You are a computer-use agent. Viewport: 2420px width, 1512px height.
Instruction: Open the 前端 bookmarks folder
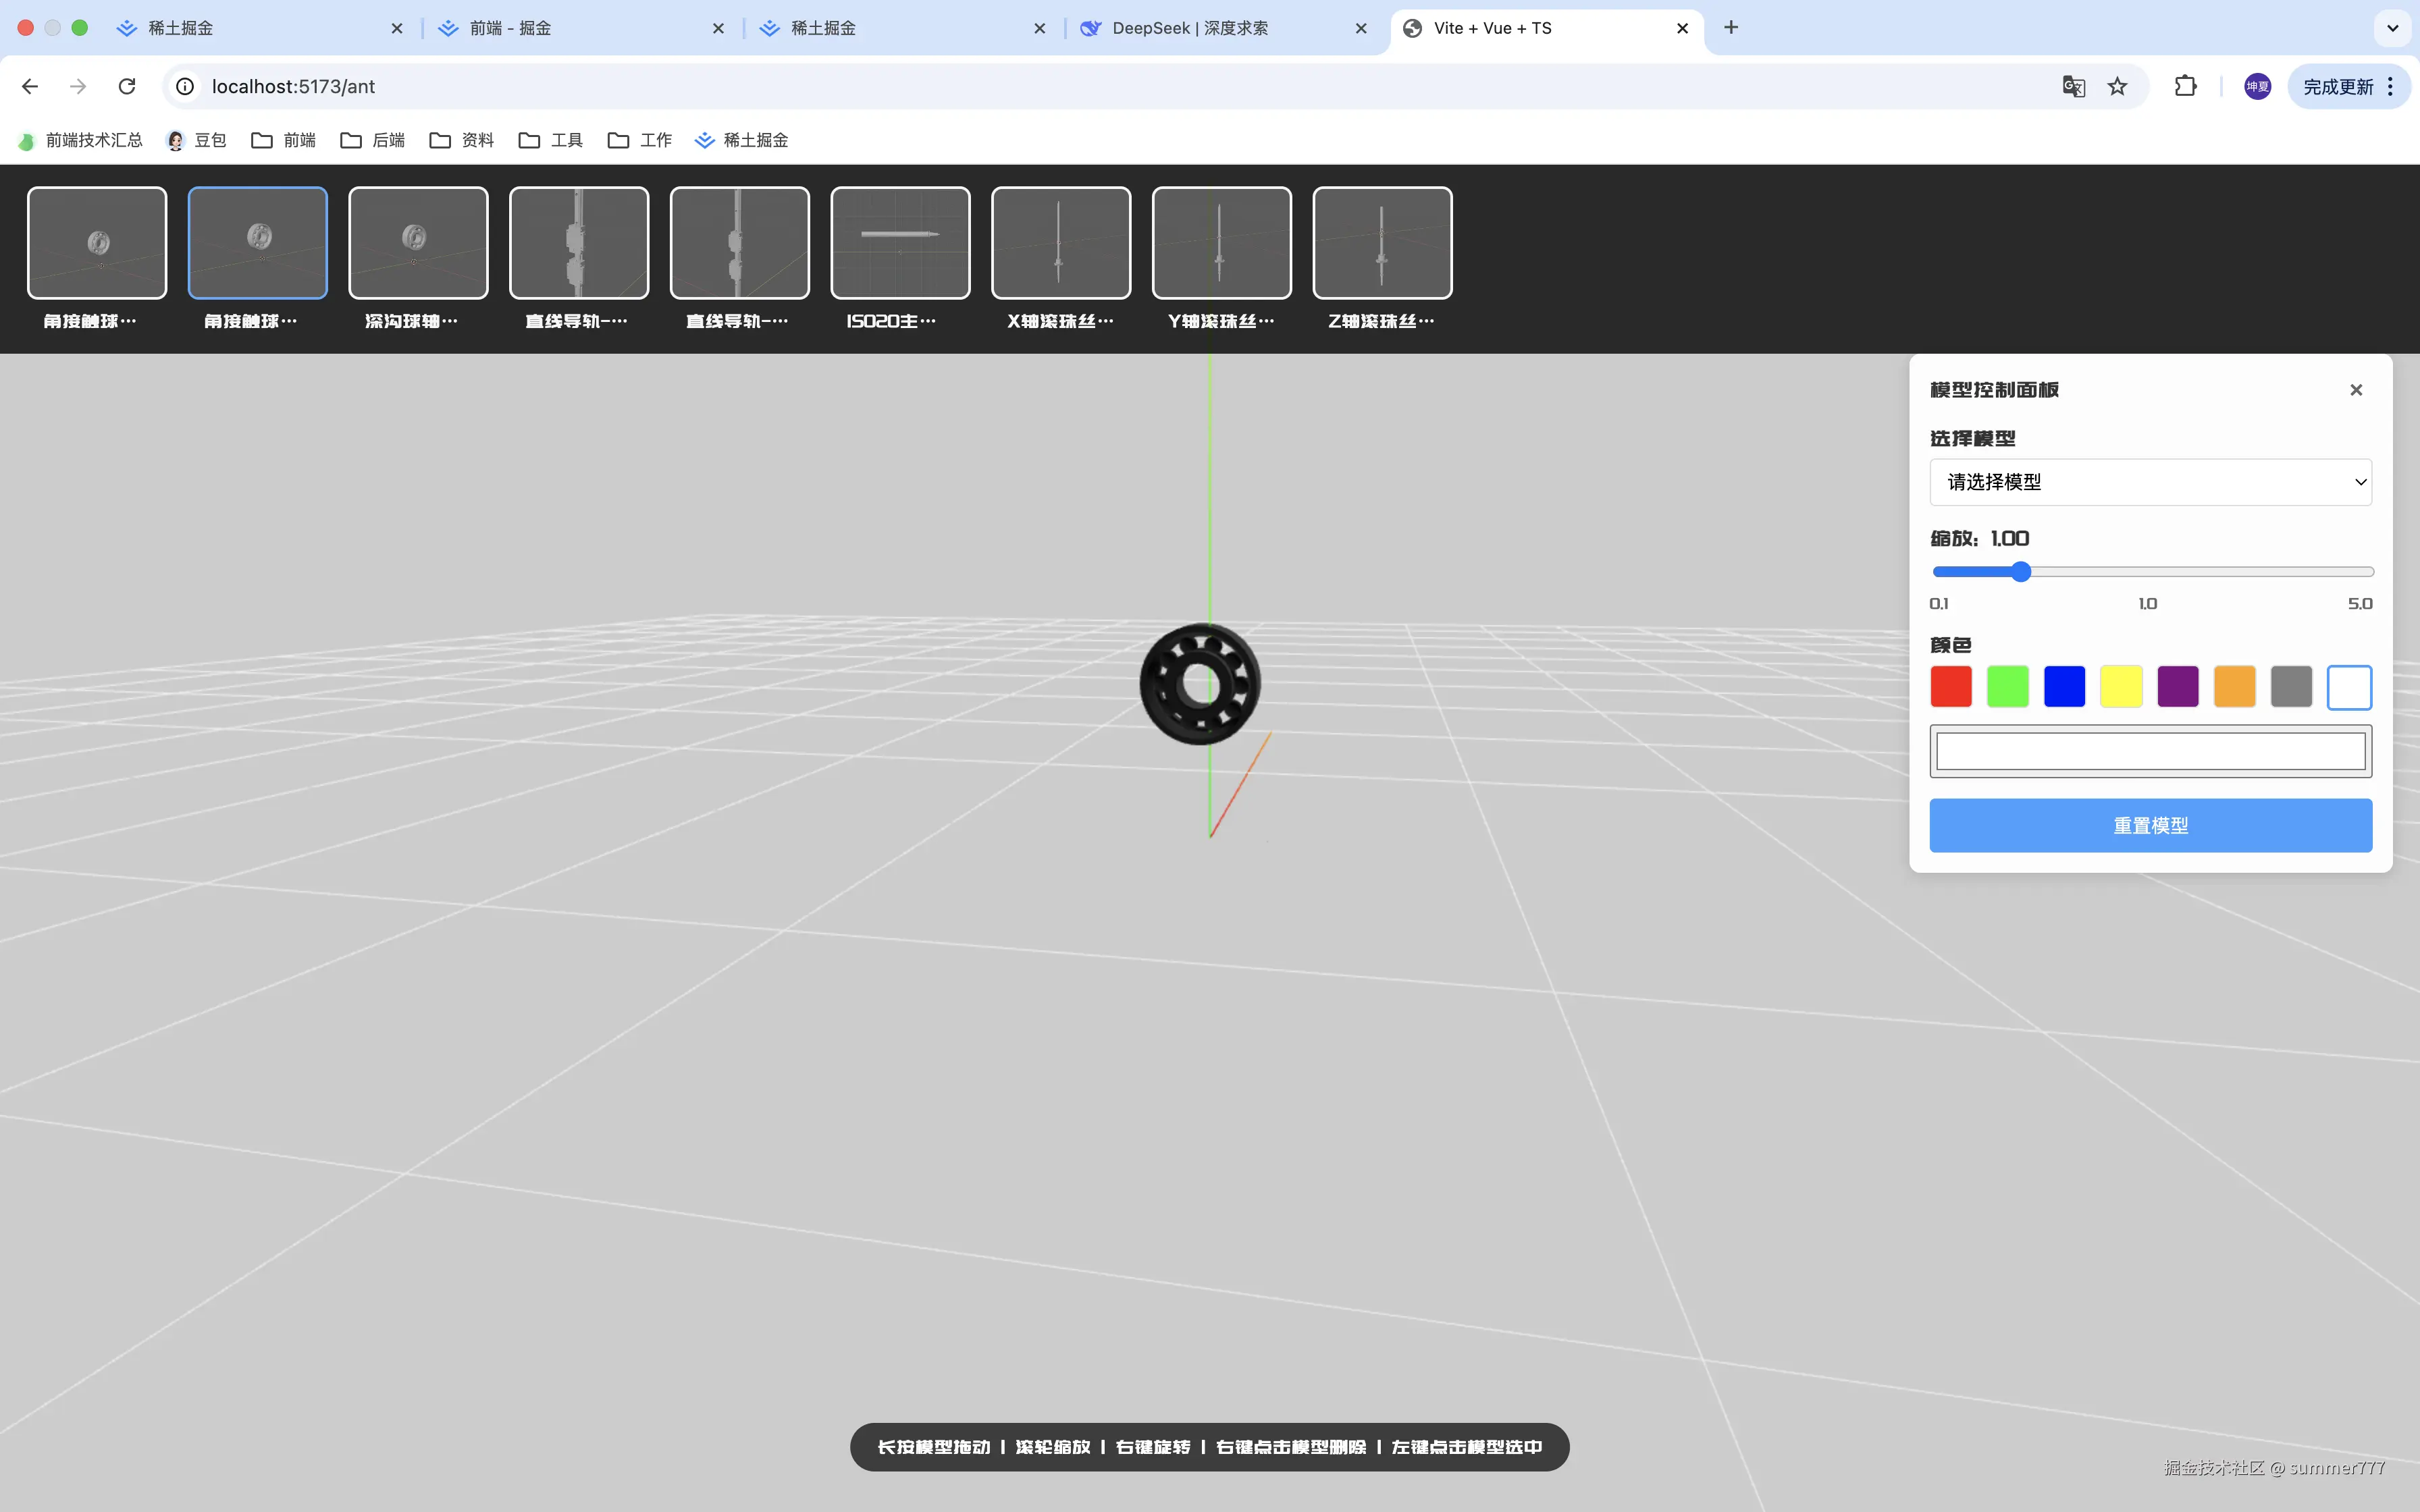[284, 140]
